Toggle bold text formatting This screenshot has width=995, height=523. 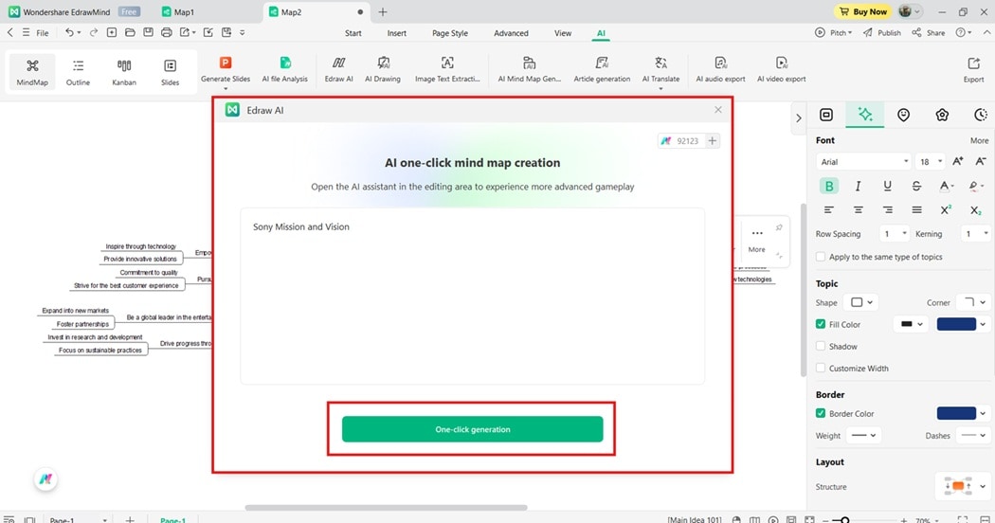(x=829, y=186)
